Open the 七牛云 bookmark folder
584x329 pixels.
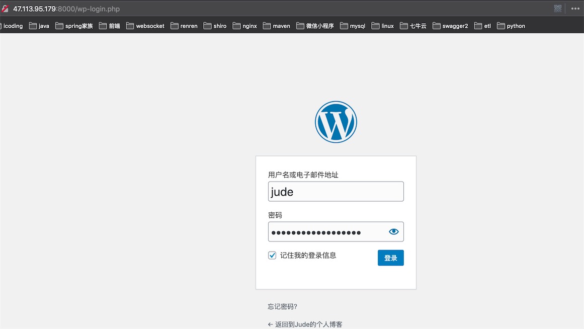click(x=413, y=26)
